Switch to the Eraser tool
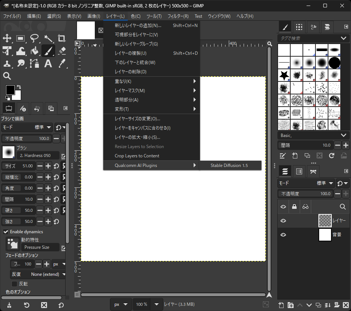This screenshot has height=311, width=351. pyautogui.click(x=61, y=51)
